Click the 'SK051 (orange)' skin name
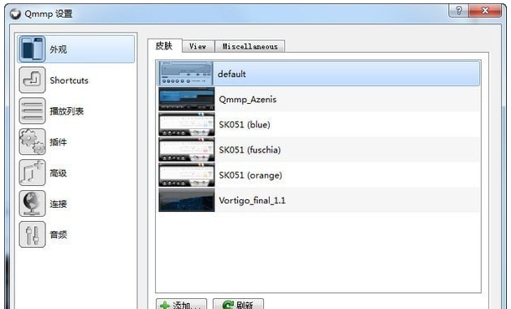Screen dimensions: 511x309 click(250, 175)
